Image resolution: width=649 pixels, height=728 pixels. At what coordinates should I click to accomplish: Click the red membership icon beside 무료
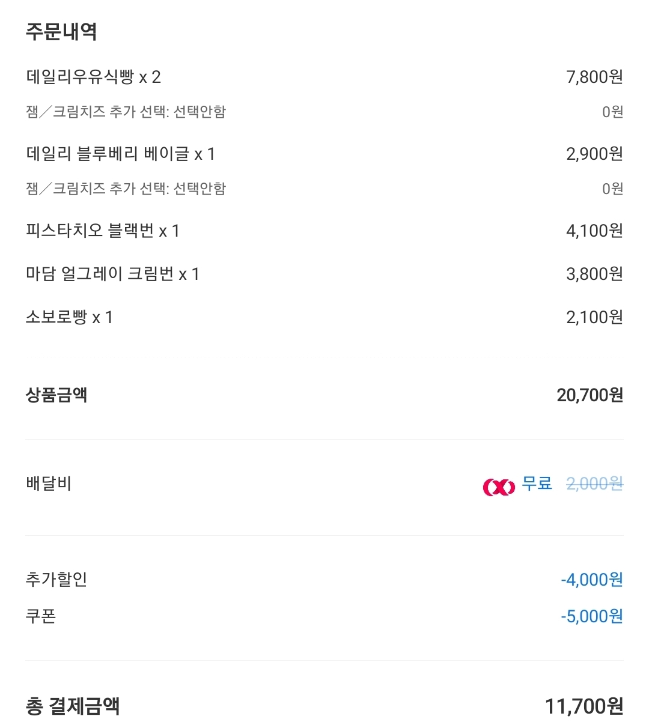coord(498,487)
